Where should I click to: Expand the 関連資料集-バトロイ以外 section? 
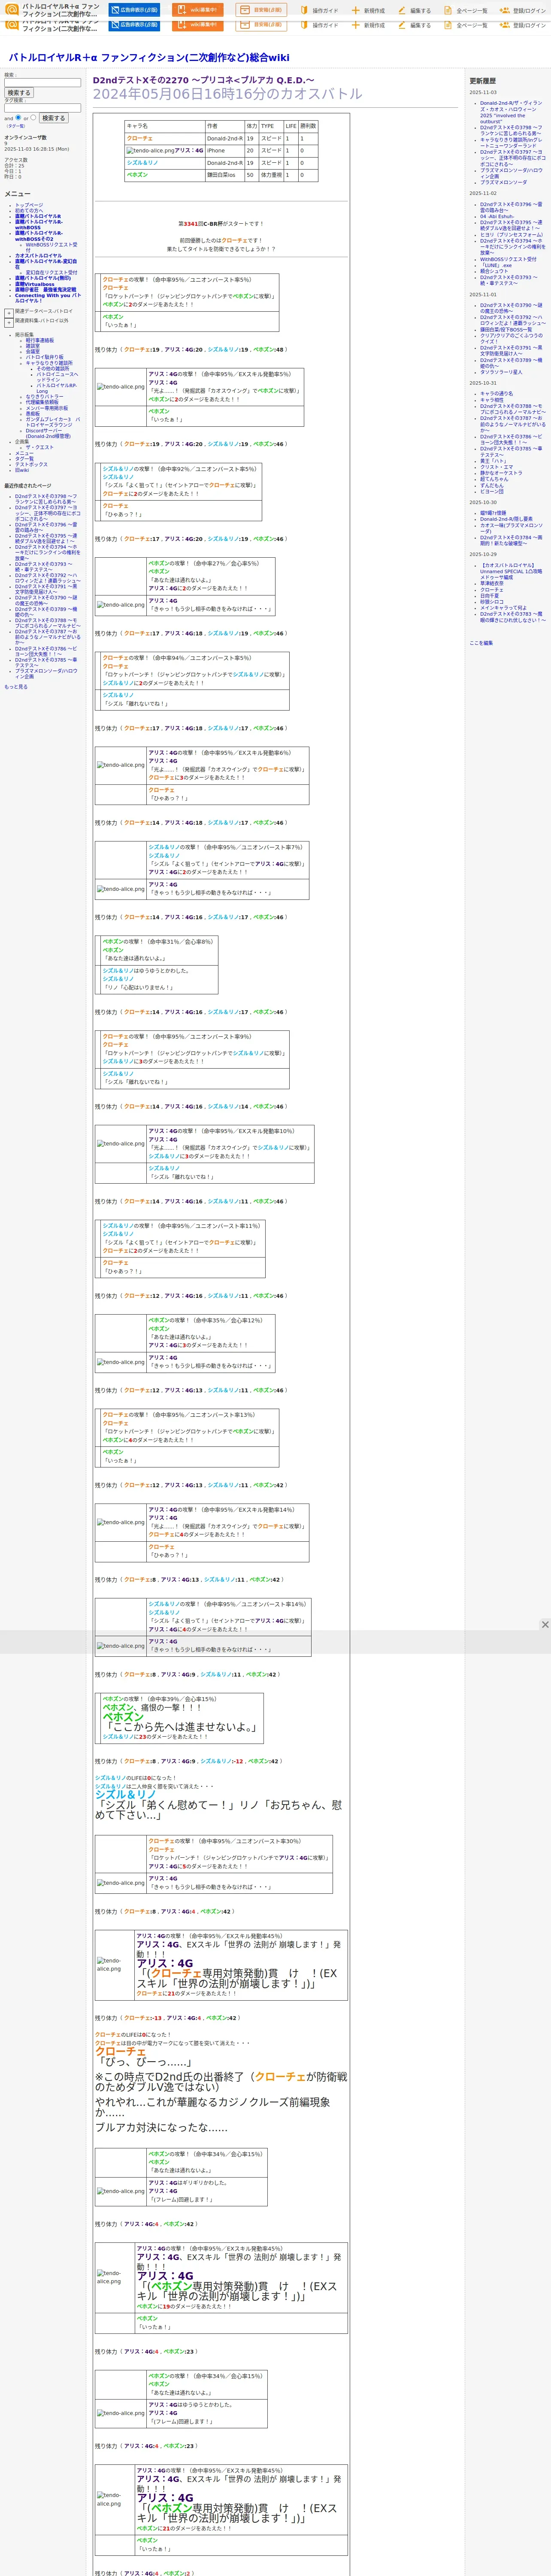(9, 322)
